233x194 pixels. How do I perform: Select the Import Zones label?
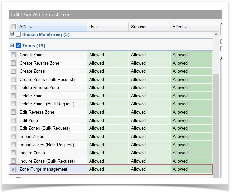pyautogui.click(x=32, y=136)
